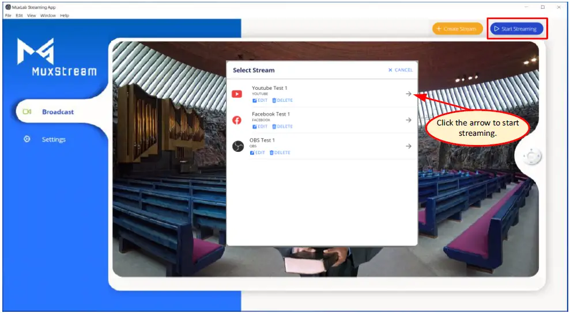
Task: Click the Facebook logo icon
Action: (237, 120)
